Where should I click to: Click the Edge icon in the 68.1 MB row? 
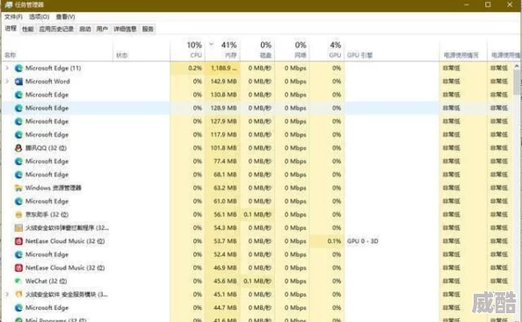pos(18,175)
